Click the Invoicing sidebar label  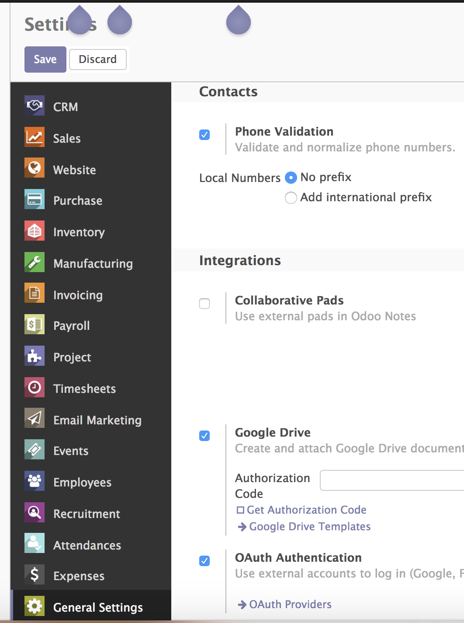(78, 295)
